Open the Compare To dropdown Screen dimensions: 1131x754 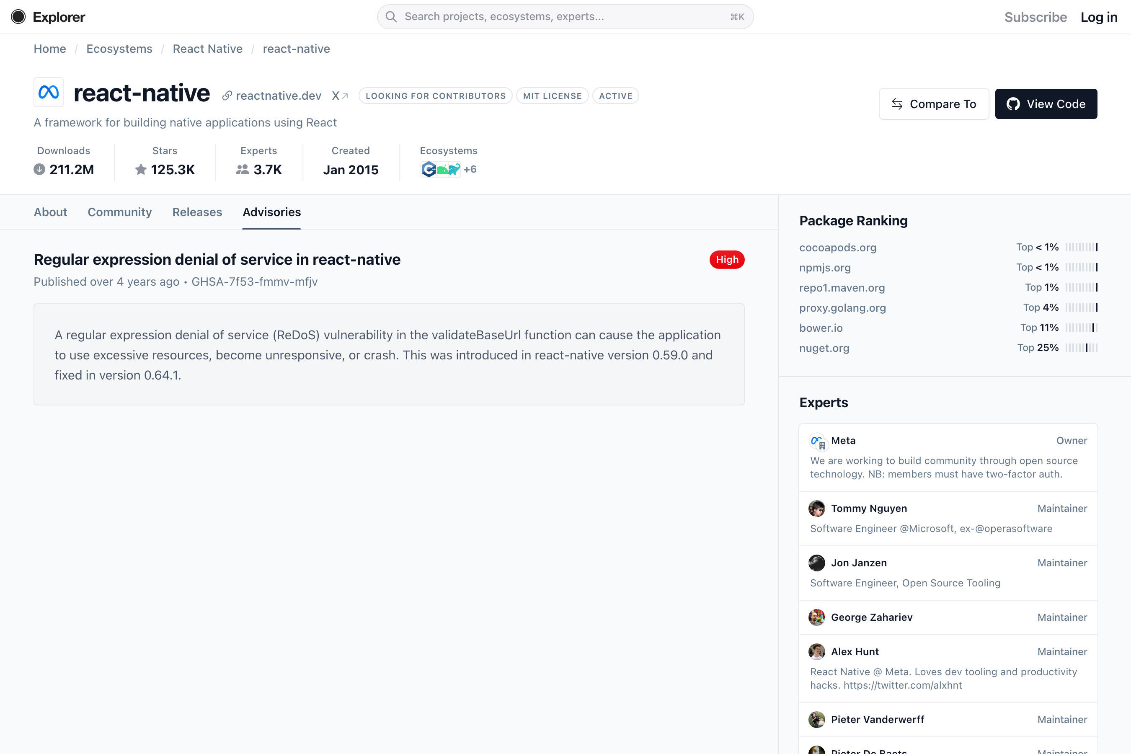tap(933, 104)
